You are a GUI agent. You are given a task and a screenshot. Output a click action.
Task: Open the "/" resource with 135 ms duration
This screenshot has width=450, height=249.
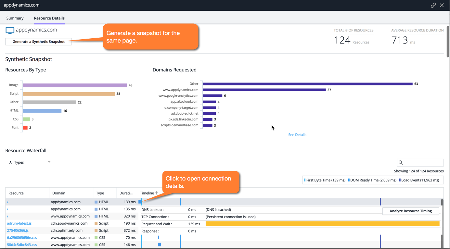pyautogui.click(x=8, y=209)
